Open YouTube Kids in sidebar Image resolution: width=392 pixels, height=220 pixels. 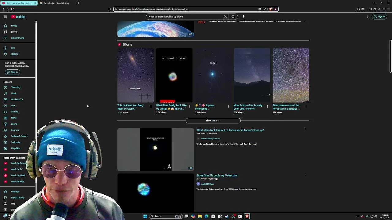tap(17, 182)
